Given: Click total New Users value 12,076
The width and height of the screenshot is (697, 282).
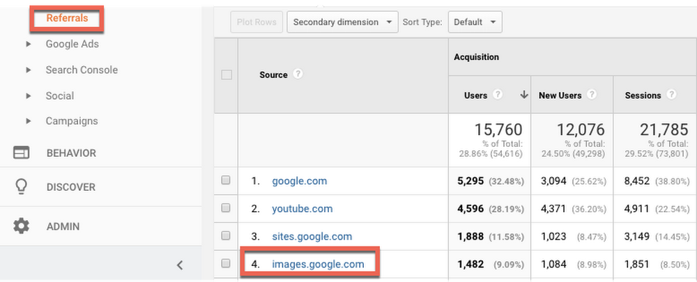Looking at the screenshot, I should (581, 130).
